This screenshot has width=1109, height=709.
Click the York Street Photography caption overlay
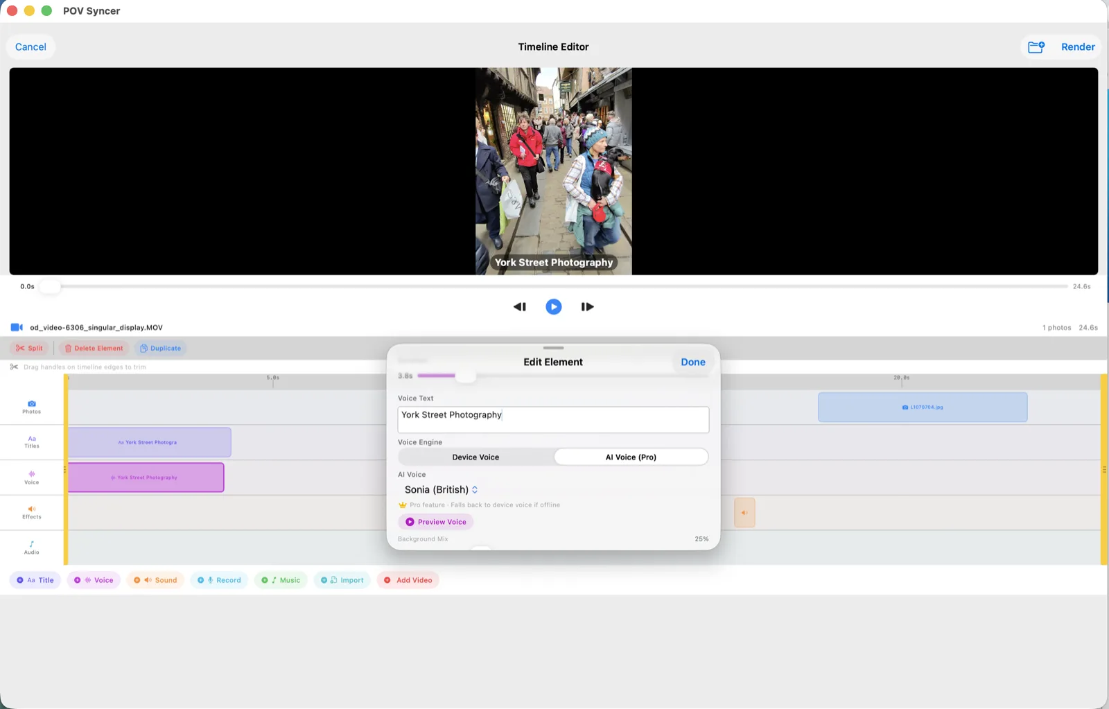coord(553,263)
